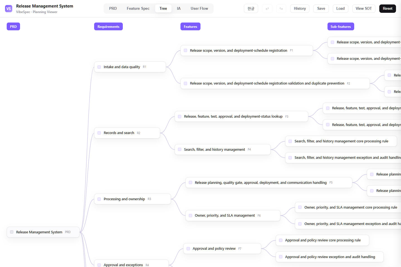Click the black Reset button
Image resolution: width=401 pixels, height=267 pixels.
[388, 9]
